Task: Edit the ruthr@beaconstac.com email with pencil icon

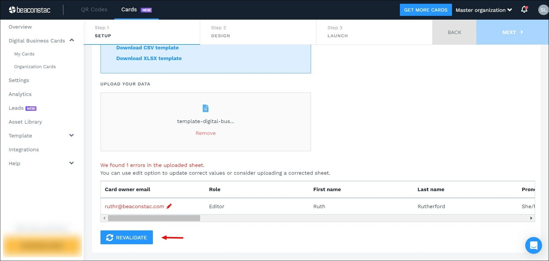Action: [169, 206]
